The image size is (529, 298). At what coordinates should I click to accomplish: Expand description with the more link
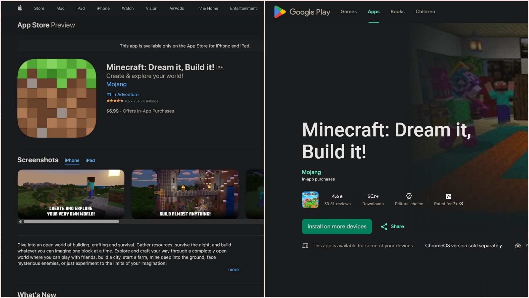pyautogui.click(x=233, y=270)
